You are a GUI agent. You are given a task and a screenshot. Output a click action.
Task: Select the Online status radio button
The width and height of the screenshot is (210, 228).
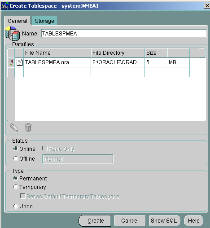tap(16, 149)
